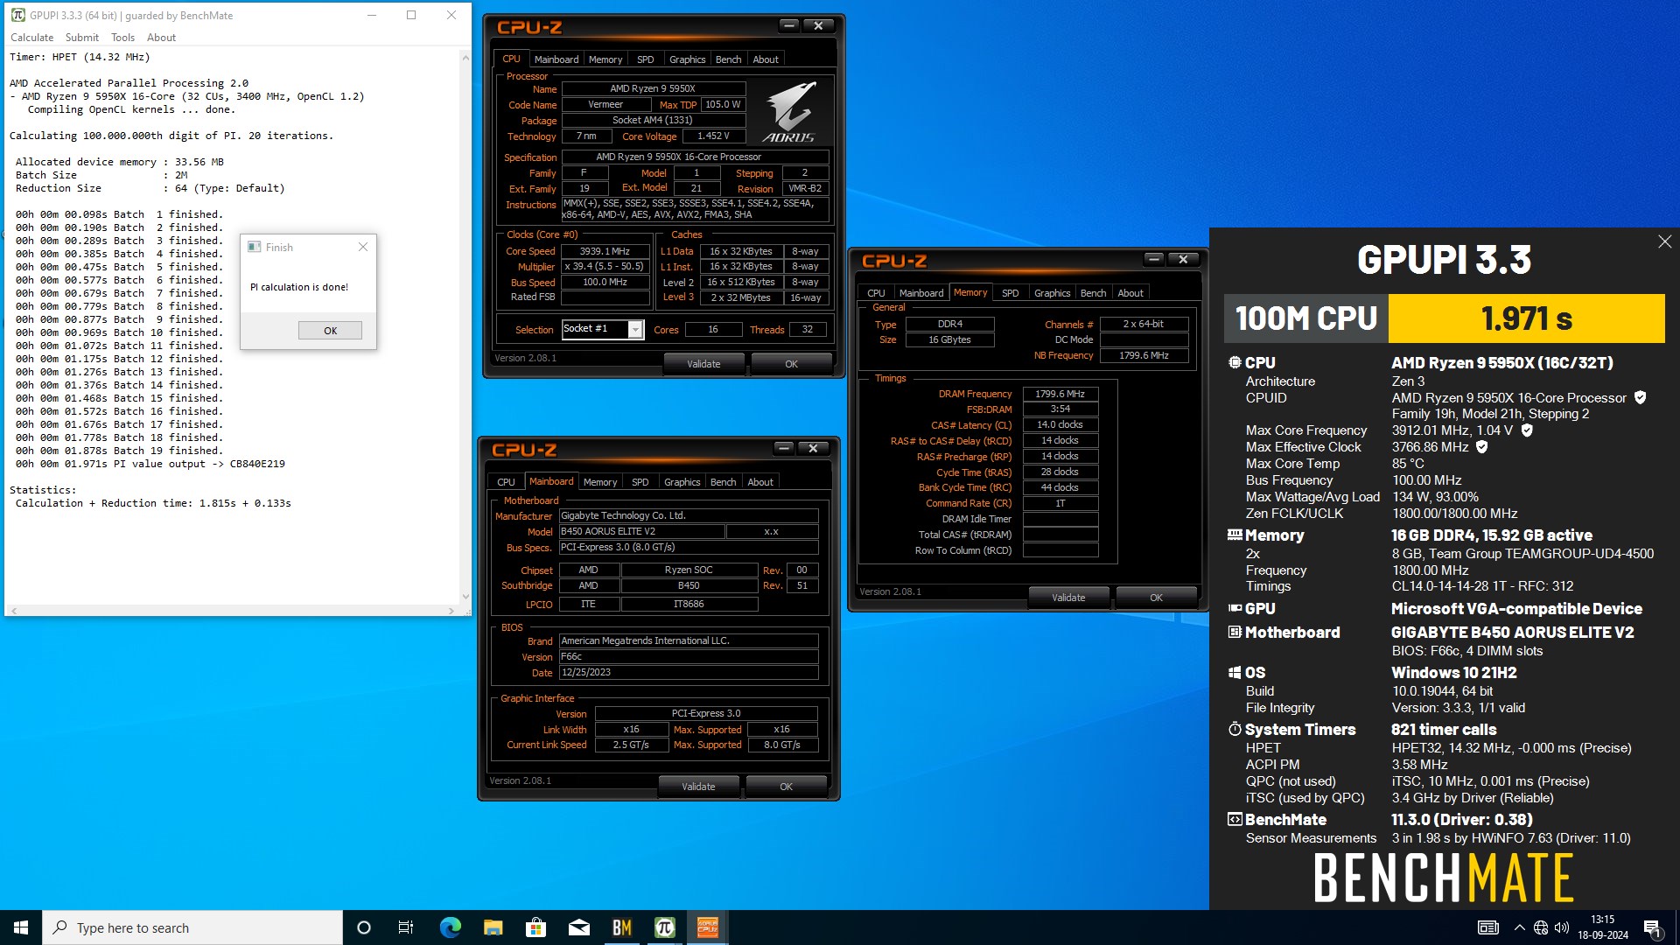
Task: Open the Calculate menu in GPUPI
Action: click(32, 38)
